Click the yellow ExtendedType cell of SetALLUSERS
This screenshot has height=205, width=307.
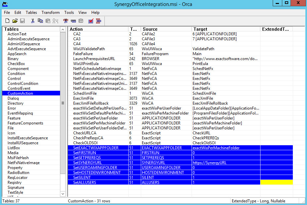tap(276, 183)
